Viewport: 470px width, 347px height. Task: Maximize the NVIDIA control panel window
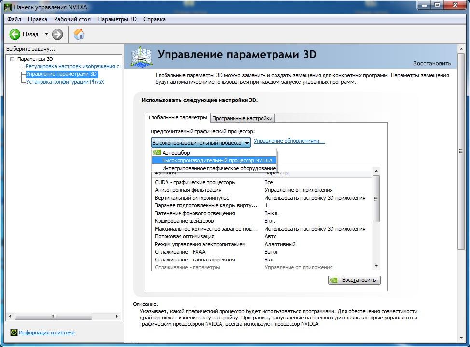tap(437, 5)
